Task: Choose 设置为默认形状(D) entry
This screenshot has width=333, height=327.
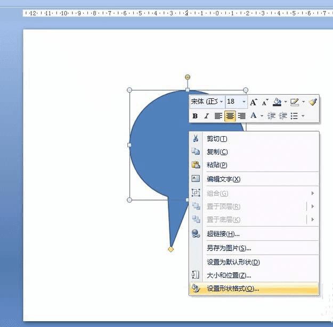Action: click(x=254, y=262)
